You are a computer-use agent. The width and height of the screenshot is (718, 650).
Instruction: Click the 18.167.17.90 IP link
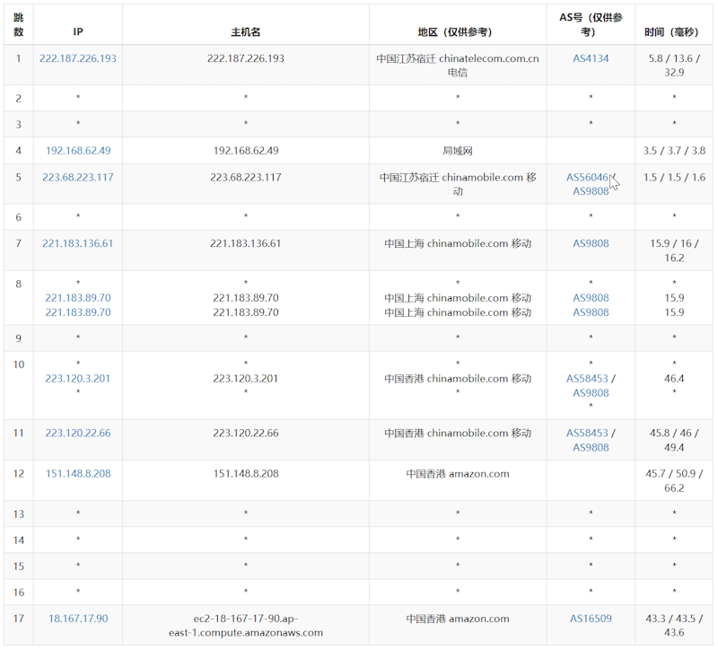coord(78,619)
